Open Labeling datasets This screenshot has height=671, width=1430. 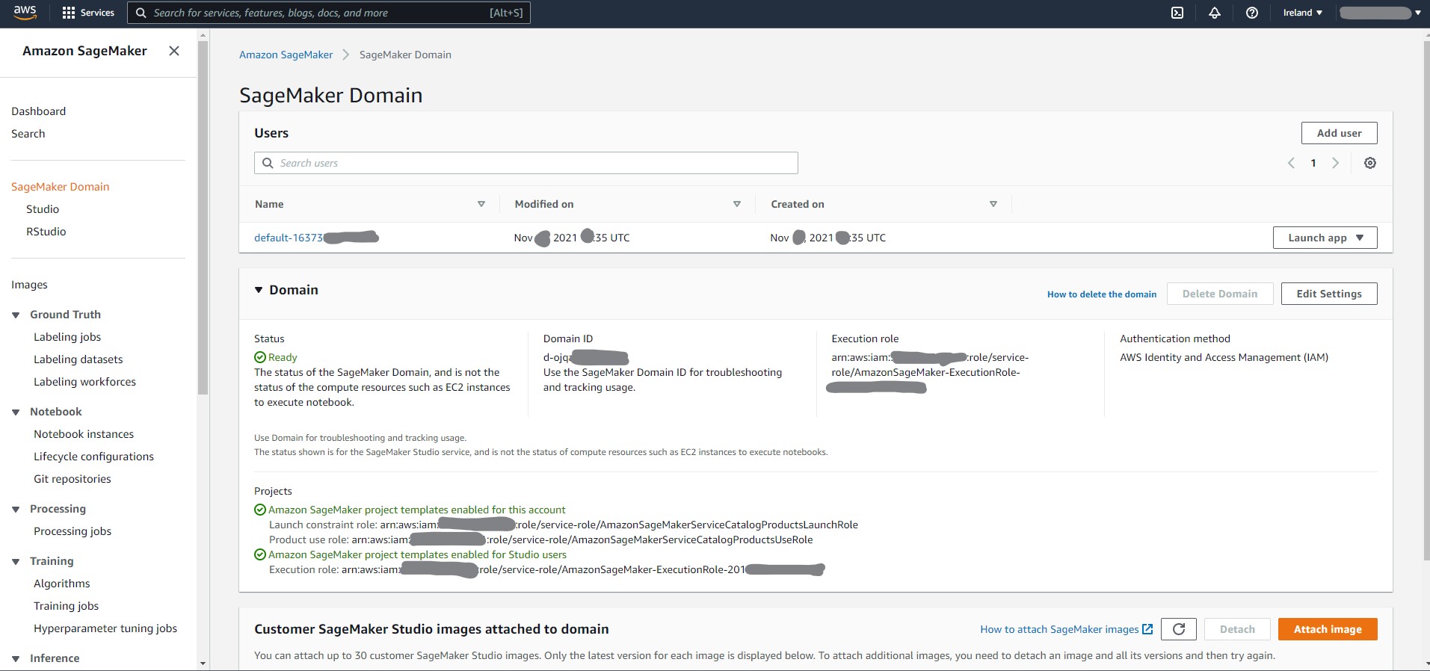(x=78, y=359)
